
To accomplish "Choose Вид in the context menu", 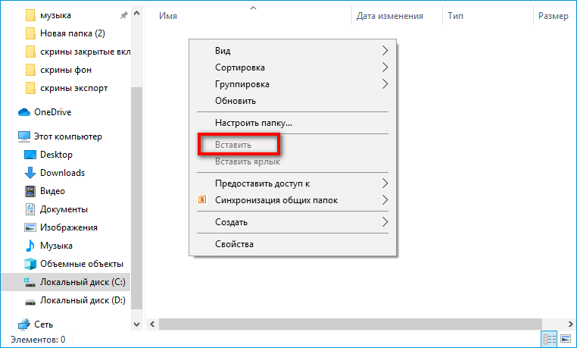I will pyautogui.click(x=292, y=51).
